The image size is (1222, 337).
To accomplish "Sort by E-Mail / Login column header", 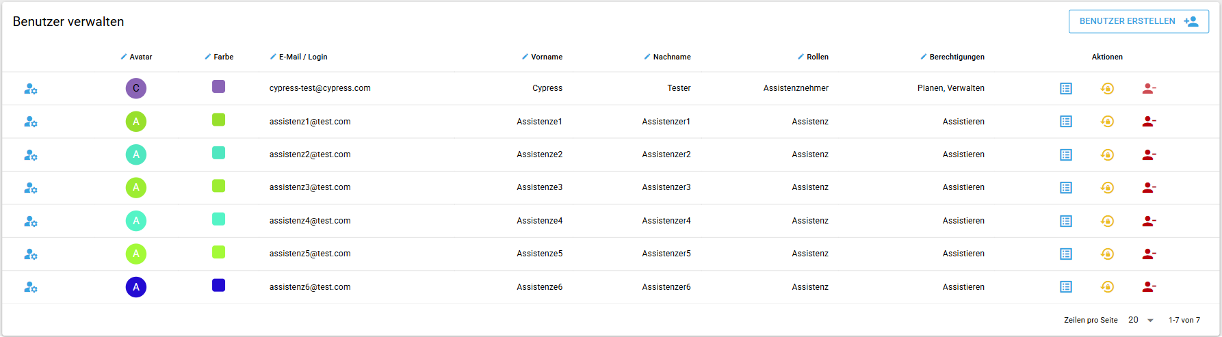I will point(302,57).
